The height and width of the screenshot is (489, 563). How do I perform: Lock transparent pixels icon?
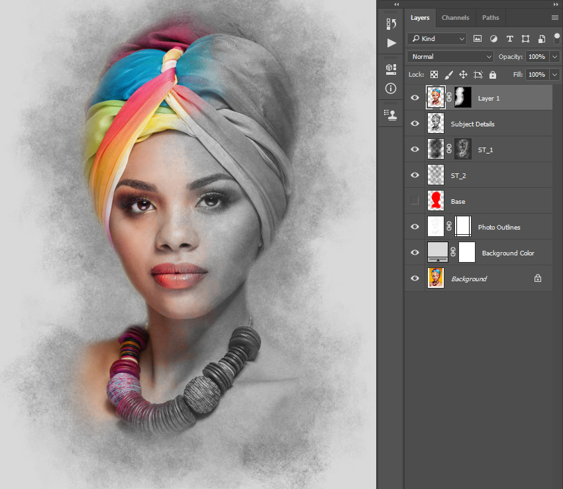(434, 75)
